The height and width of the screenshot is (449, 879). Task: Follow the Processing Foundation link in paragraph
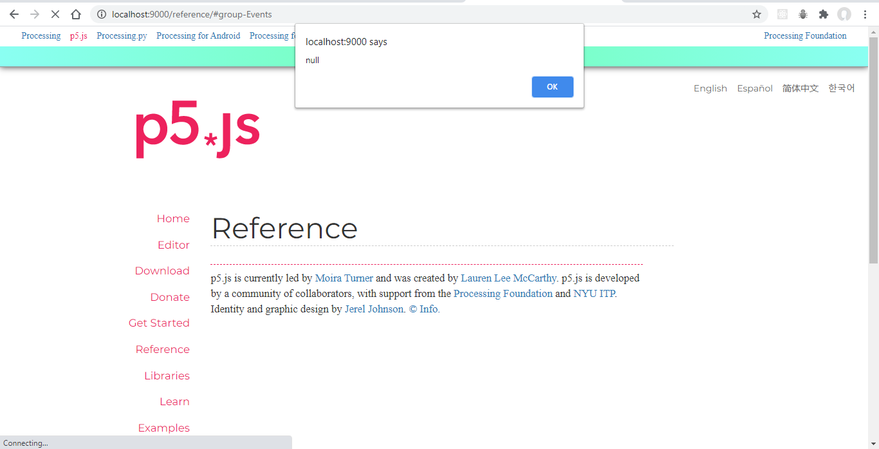click(503, 294)
